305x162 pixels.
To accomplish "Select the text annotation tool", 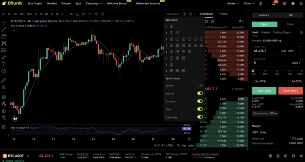I will (4, 64).
